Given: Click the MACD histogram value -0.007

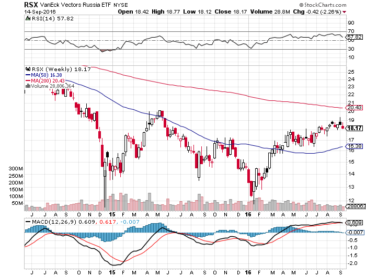Looking at the screenshot, I should (130, 222).
